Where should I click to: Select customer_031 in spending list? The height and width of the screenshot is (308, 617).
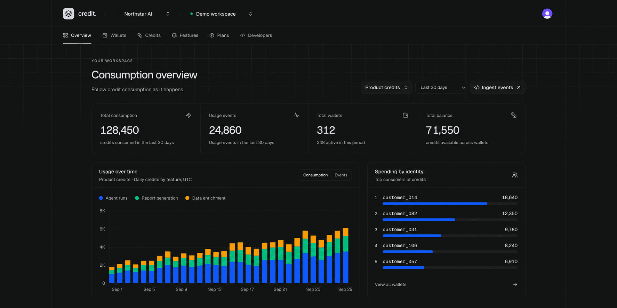coord(446,232)
